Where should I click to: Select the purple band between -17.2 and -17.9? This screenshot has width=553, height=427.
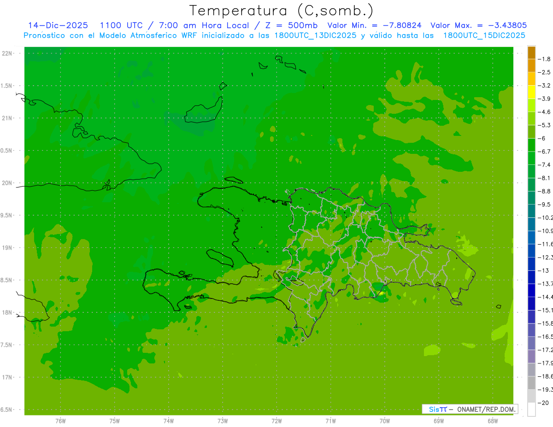[531, 356]
